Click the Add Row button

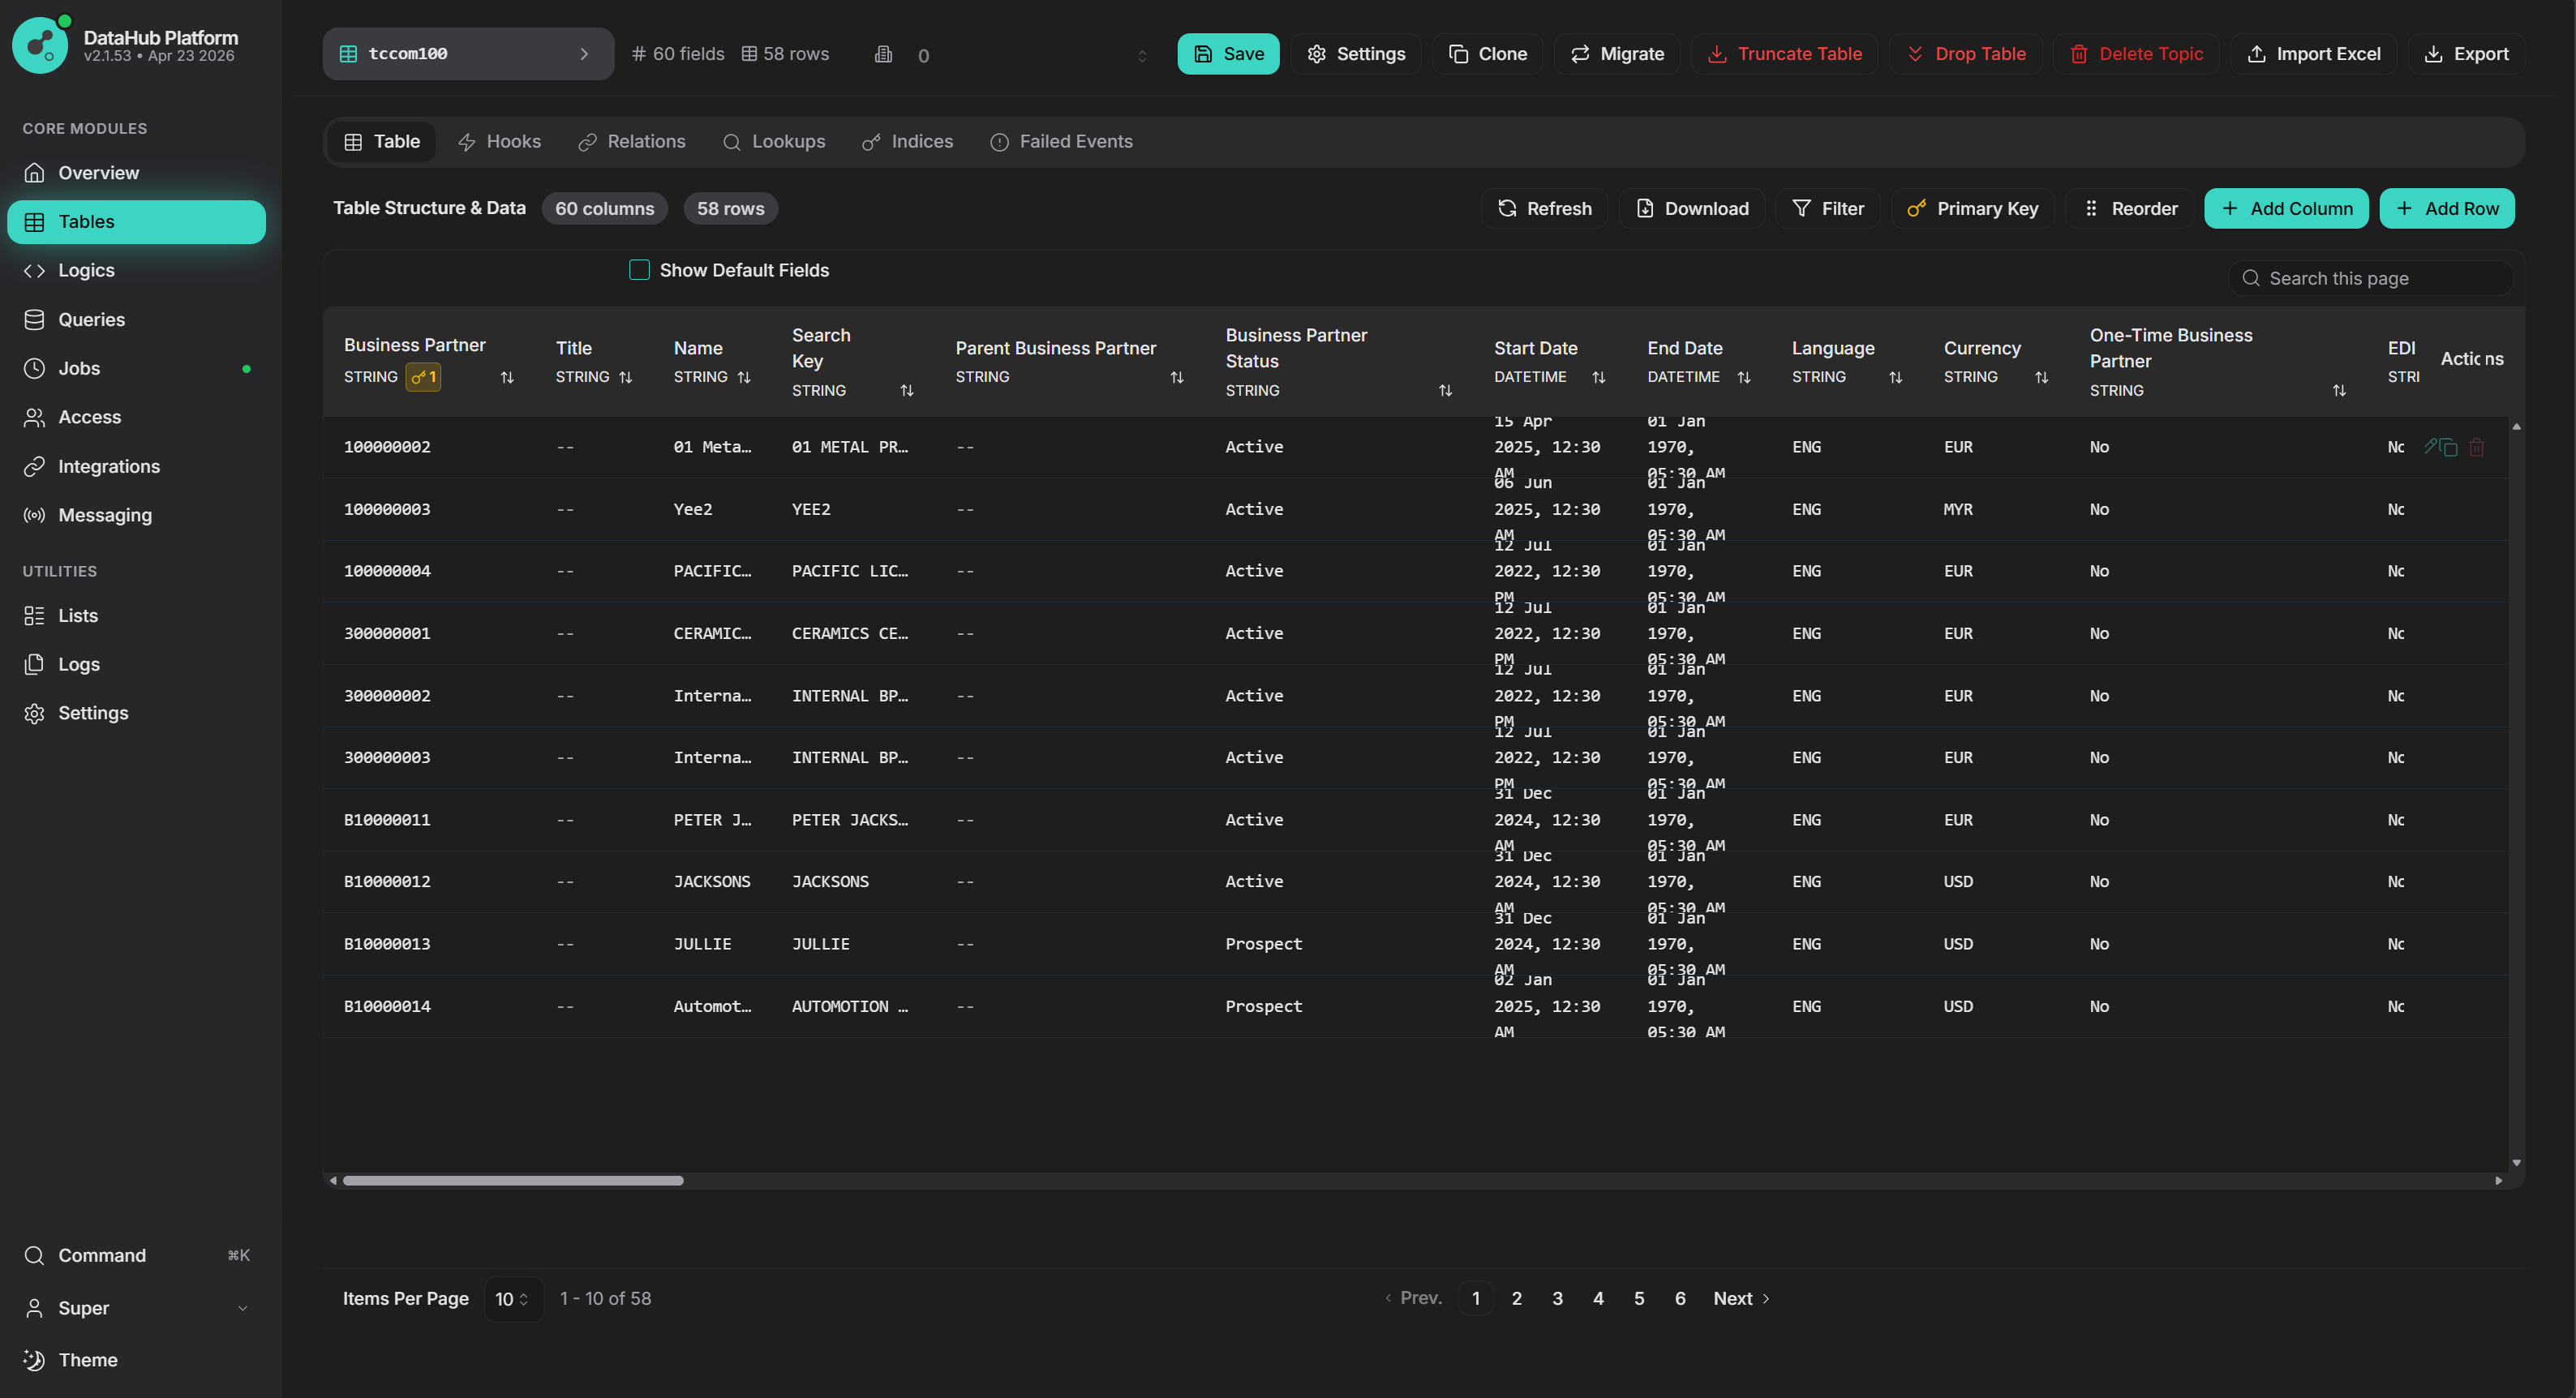pyautogui.click(x=2447, y=208)
